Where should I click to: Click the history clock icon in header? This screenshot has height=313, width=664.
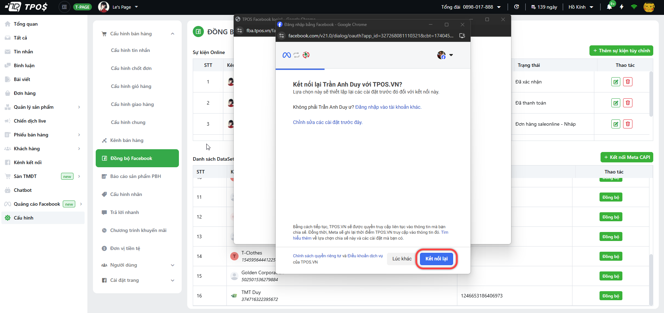point(517,7)
